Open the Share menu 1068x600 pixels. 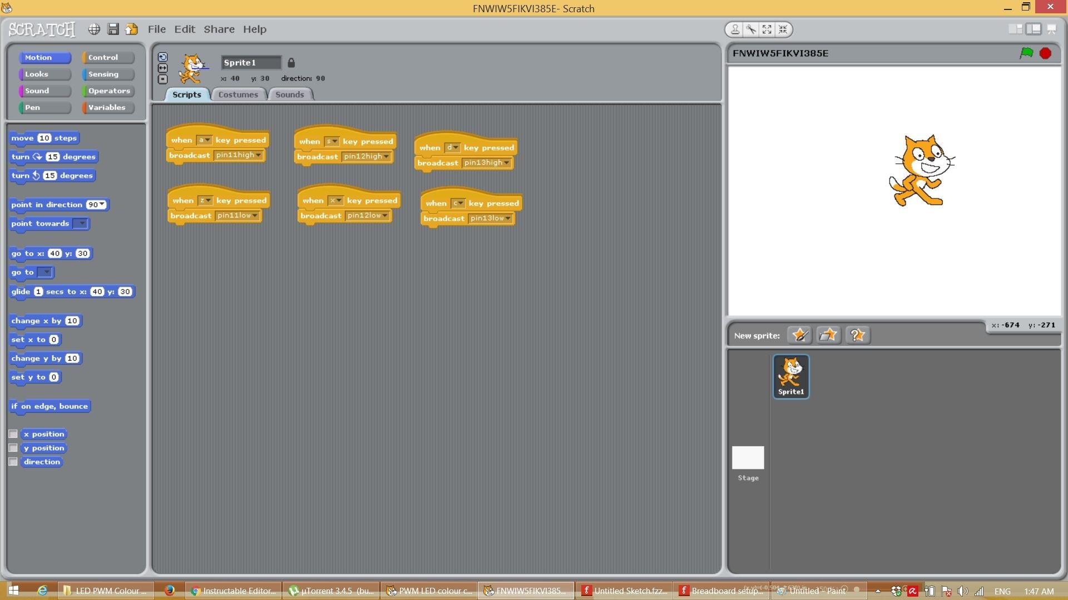pos(219,29)
